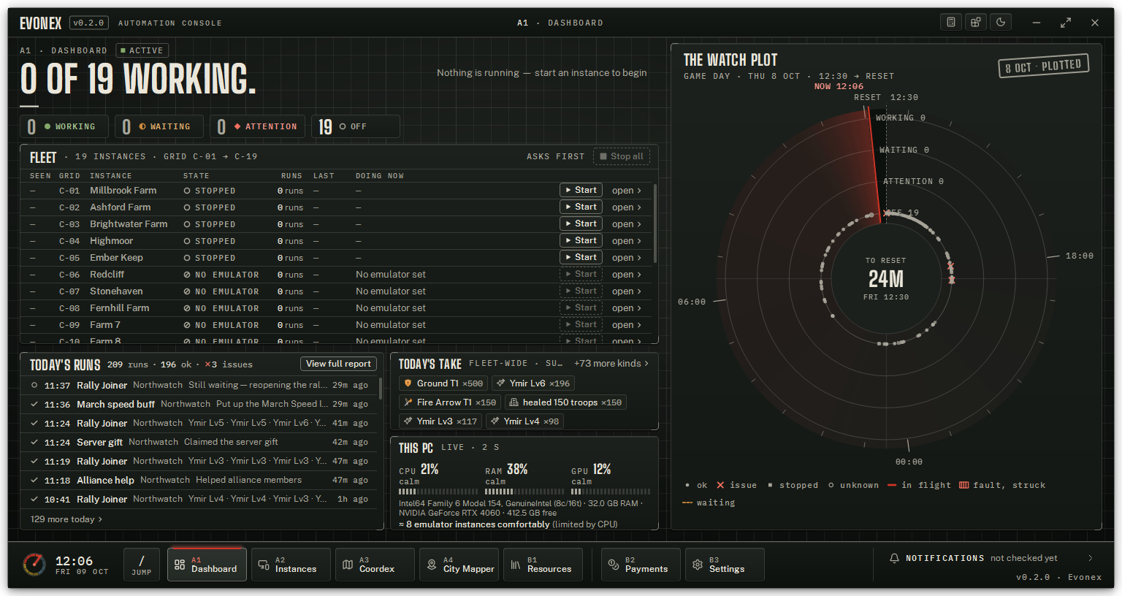This screenshot has height=596, width=1122.
Task: Click the widgets grid icon in title bar
Action: pos(976,23)
